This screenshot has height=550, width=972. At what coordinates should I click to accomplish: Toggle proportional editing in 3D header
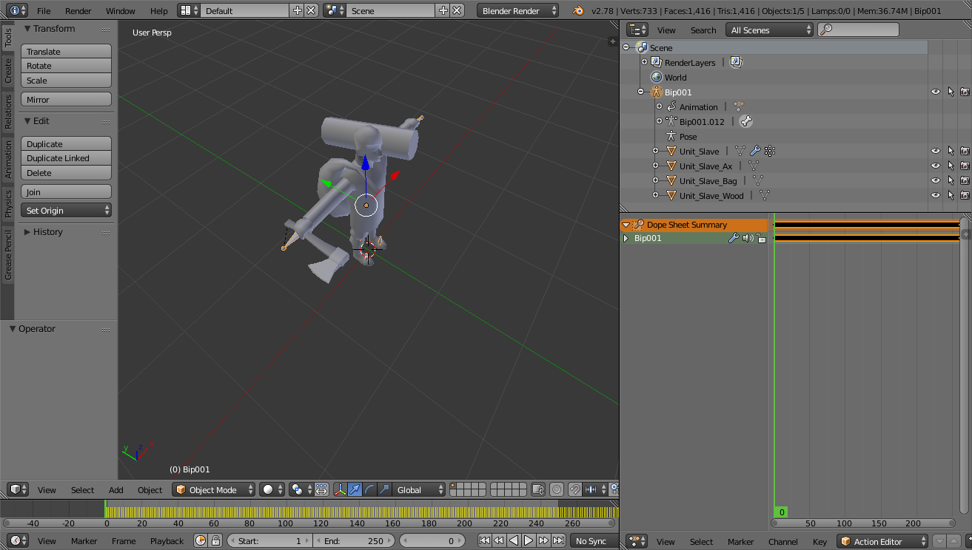556,489
